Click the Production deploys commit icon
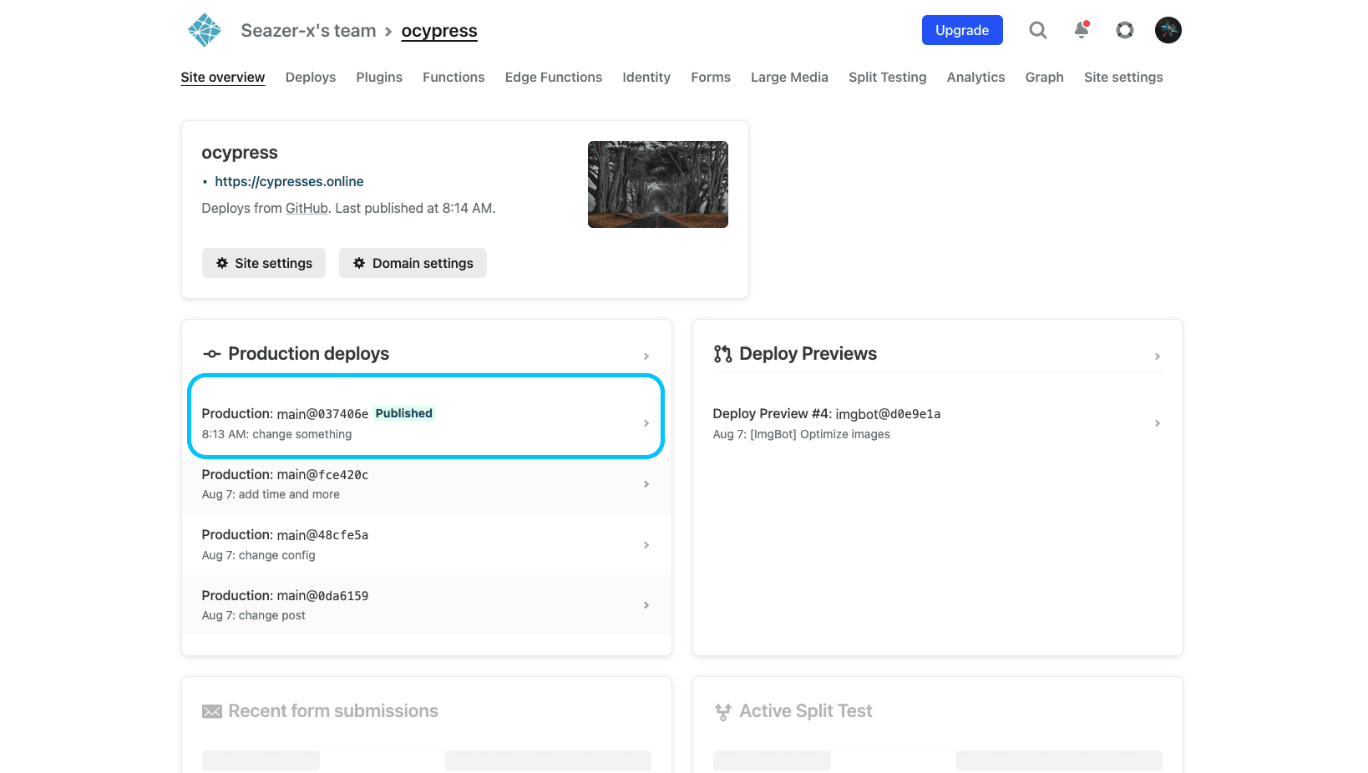The image size is (1368, 773). 212,354
